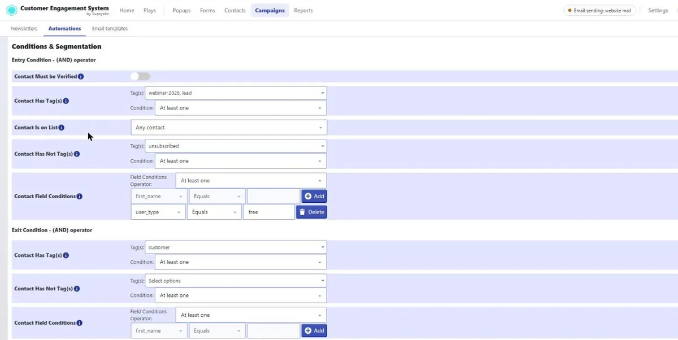Switch to the Automations tab

64,29
